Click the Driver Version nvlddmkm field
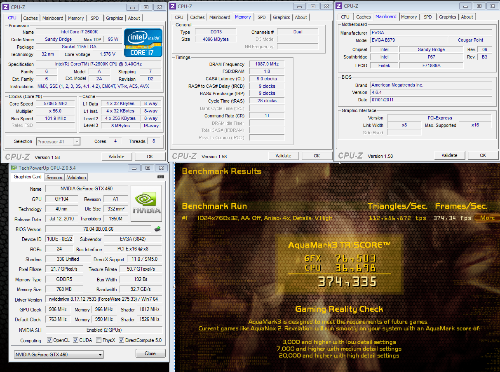Screen dimensions: 500x372 [104, 299]
